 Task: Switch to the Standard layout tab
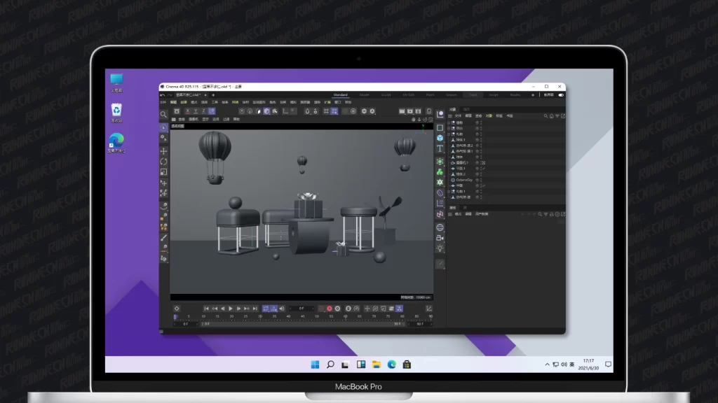tap(340, 94)
